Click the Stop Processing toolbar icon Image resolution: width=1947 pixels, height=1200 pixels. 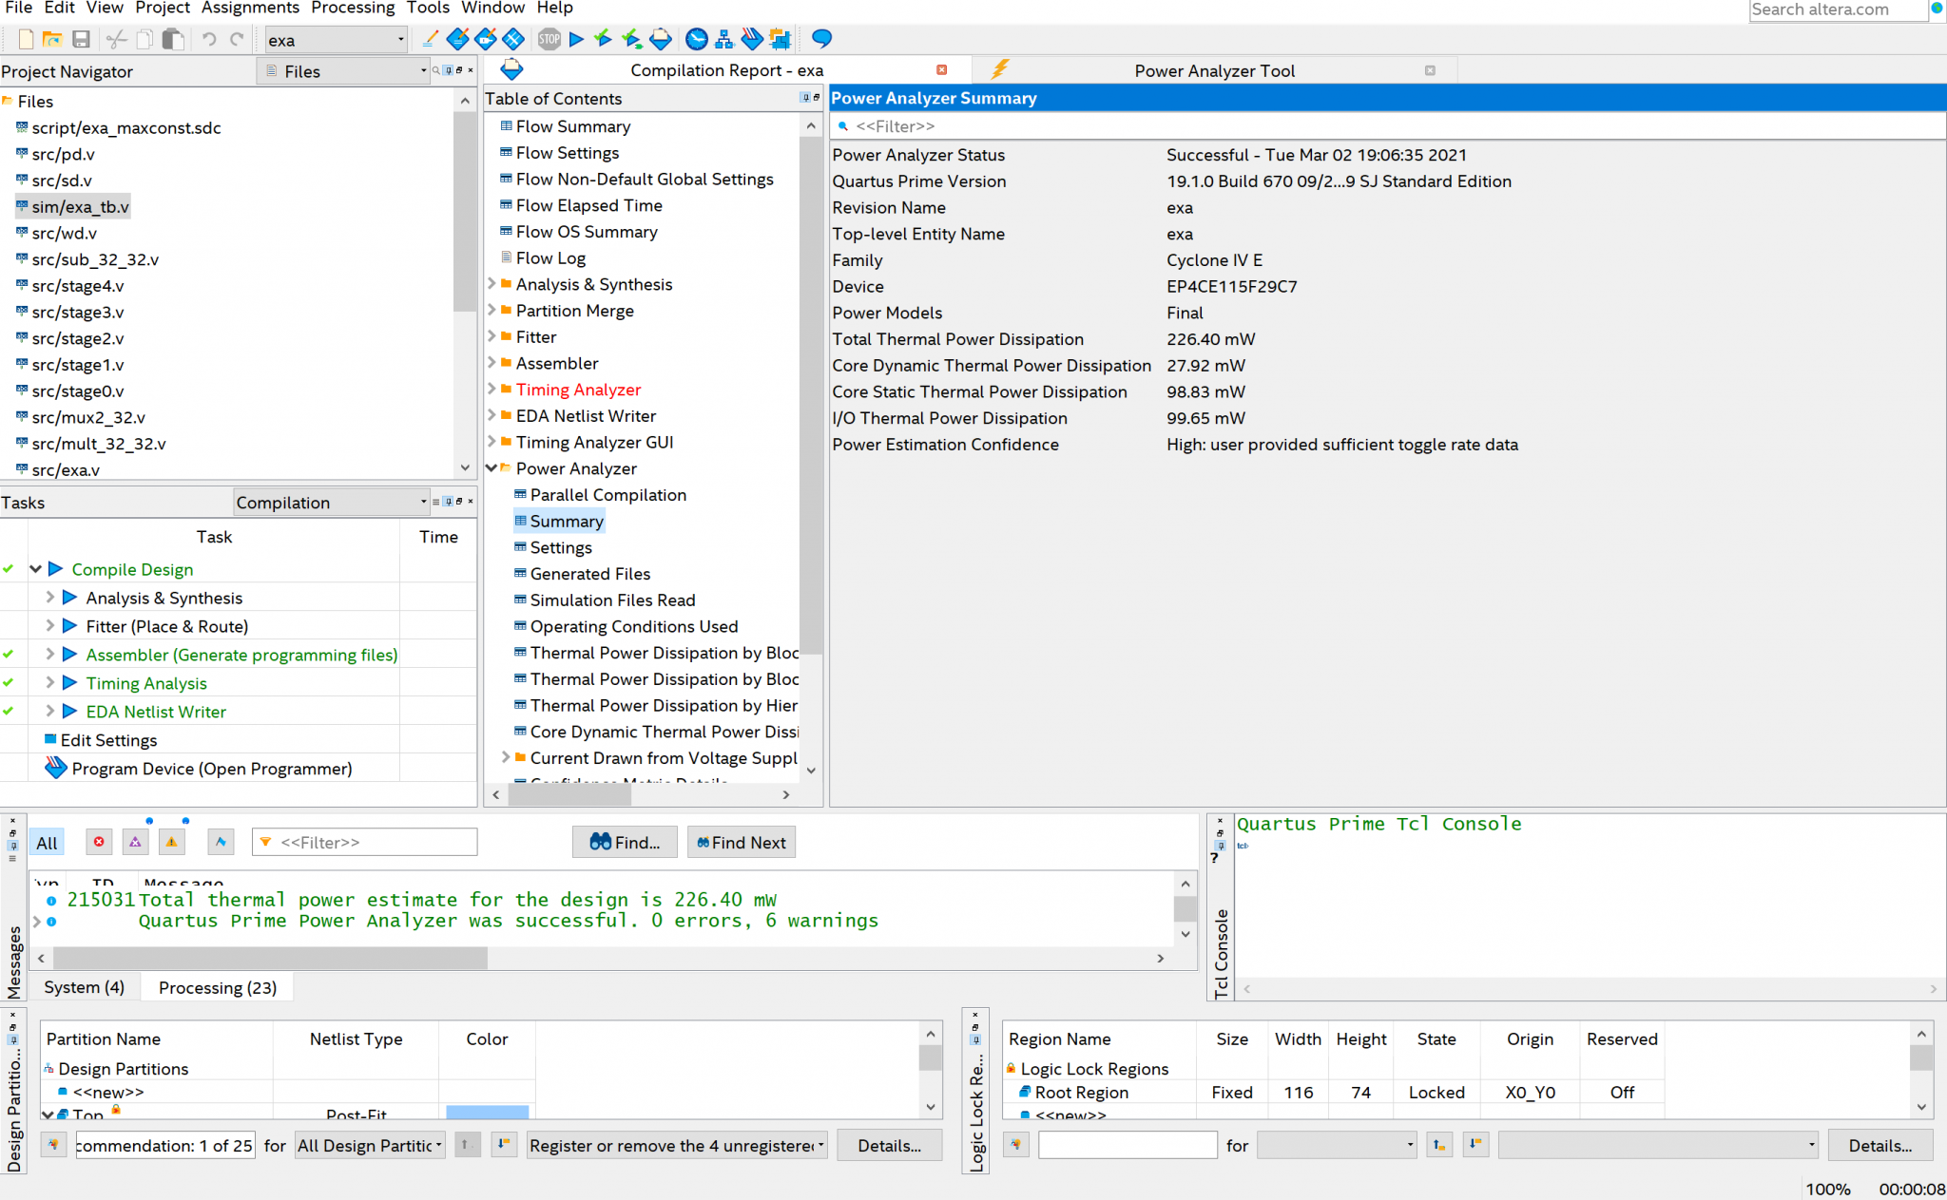point(549,39)
